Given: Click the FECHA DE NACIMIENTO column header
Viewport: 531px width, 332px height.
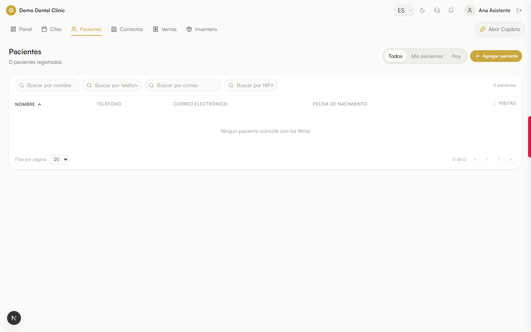Looking at the screenshot, I should (340, 104).
